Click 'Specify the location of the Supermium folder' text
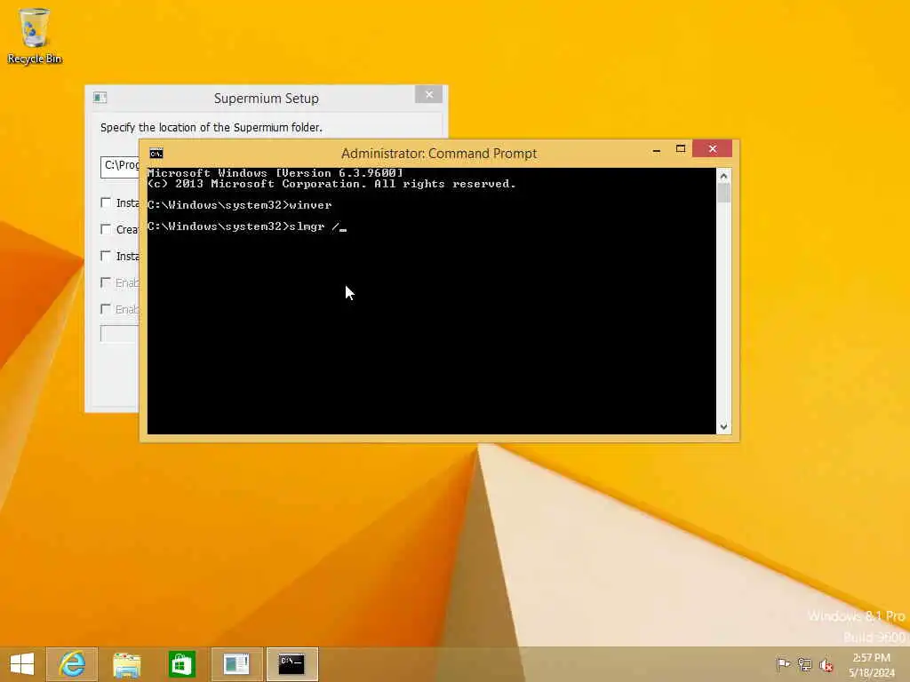 [x=212, y=127]
